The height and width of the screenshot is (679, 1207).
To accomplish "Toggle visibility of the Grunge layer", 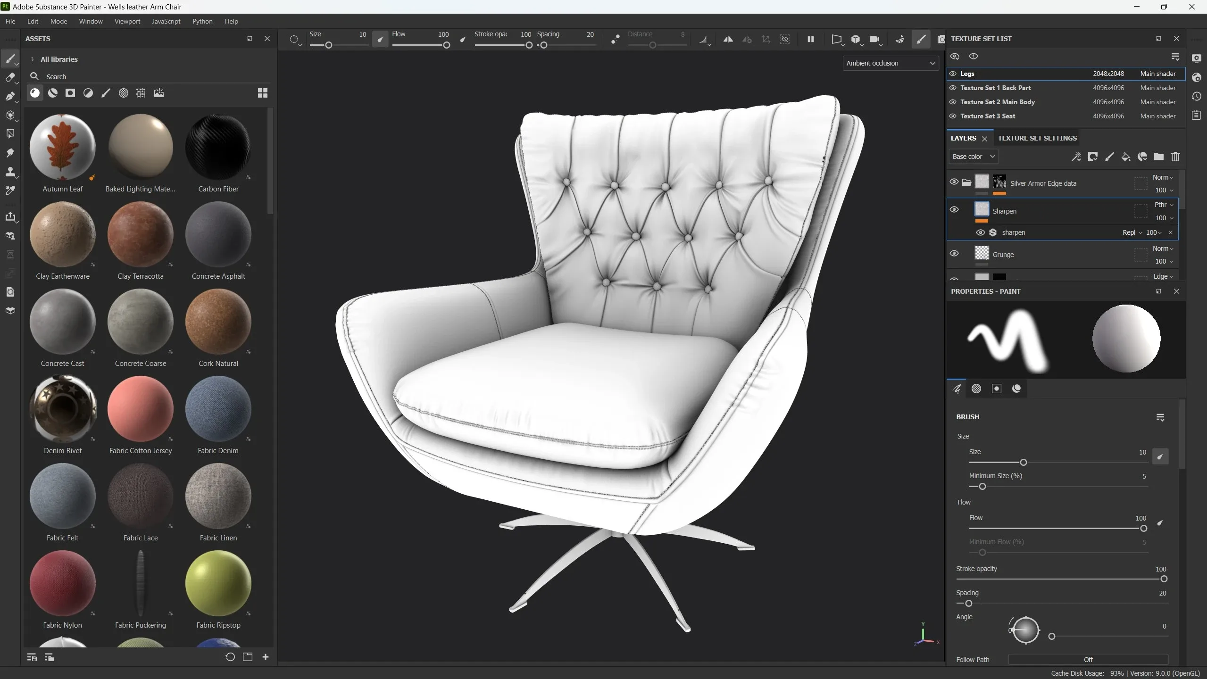I will point(954,253).
